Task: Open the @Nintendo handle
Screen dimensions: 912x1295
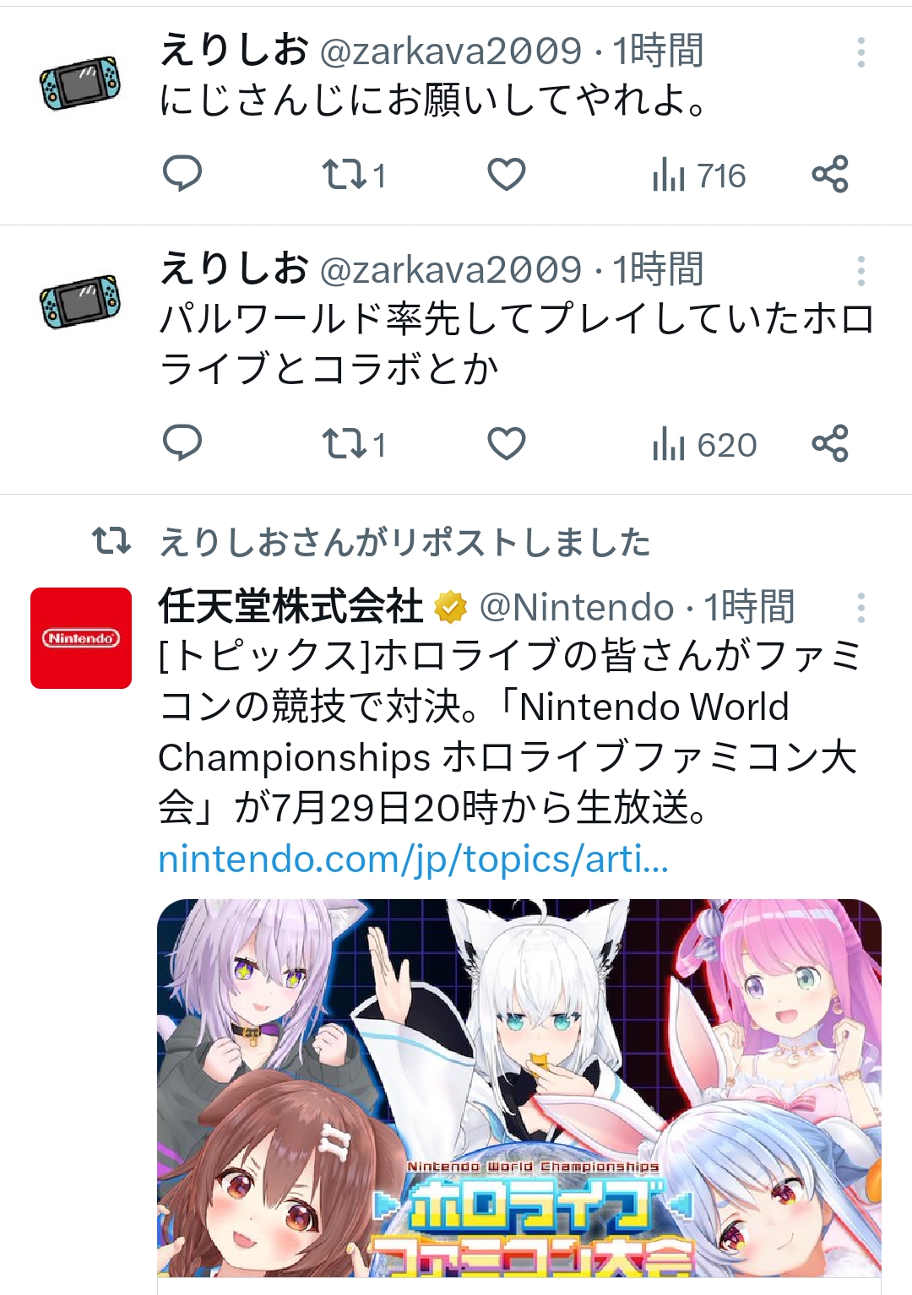Action: 577,607
